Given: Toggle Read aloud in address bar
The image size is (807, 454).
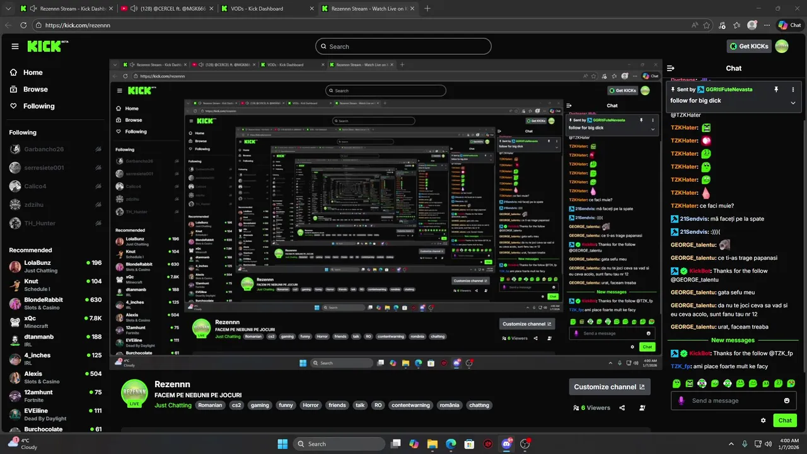Looking at the screenshot, I should [694, 25].
